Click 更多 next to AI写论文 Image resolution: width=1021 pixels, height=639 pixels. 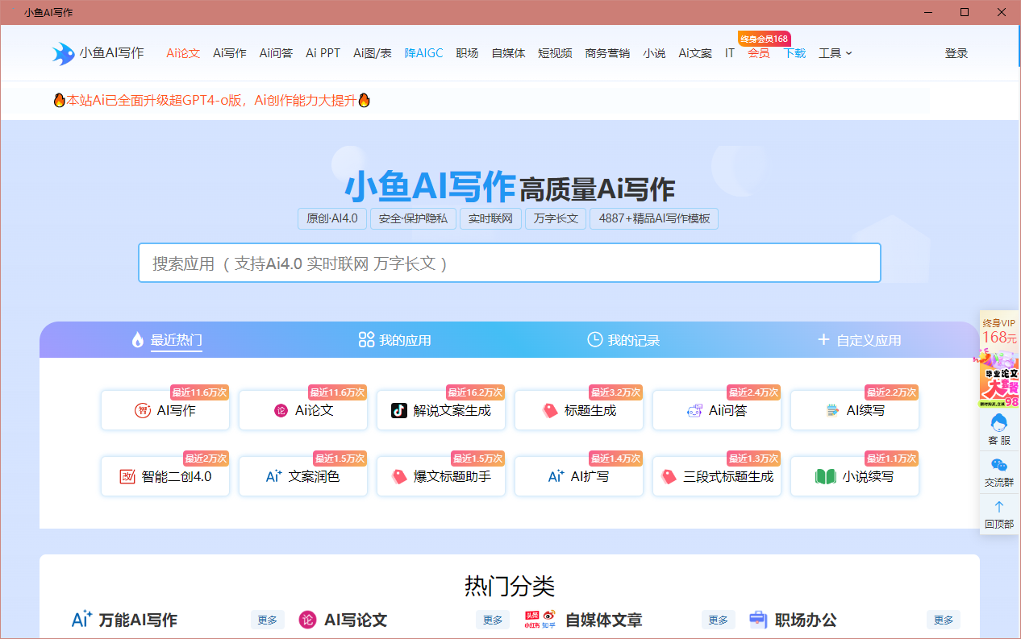pyautogui.click(x=493, y=620)
